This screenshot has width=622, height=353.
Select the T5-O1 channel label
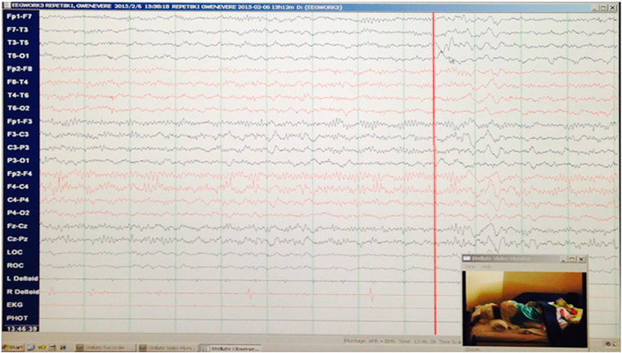[x=18, y=56]
